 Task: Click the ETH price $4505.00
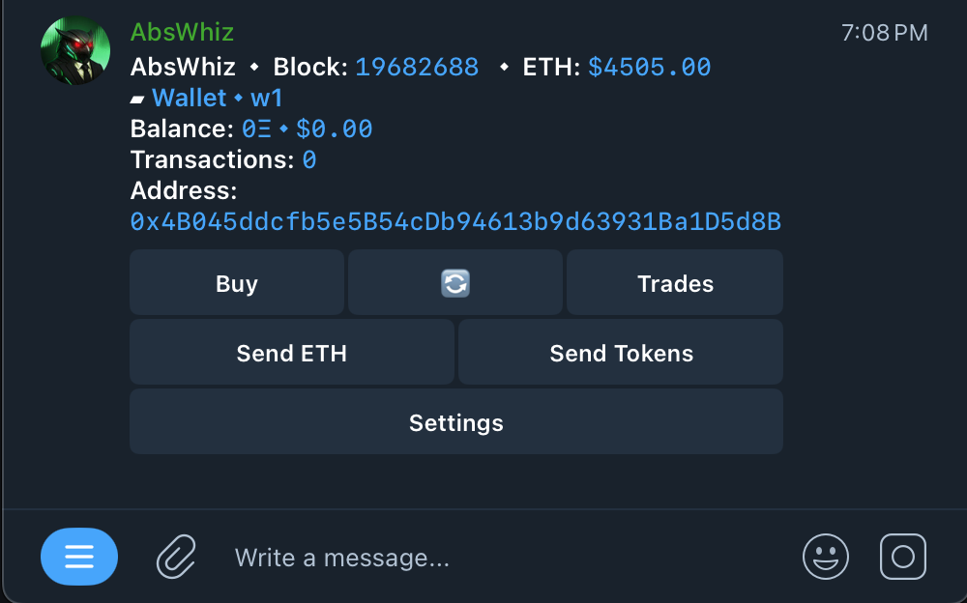coord(649,67)
